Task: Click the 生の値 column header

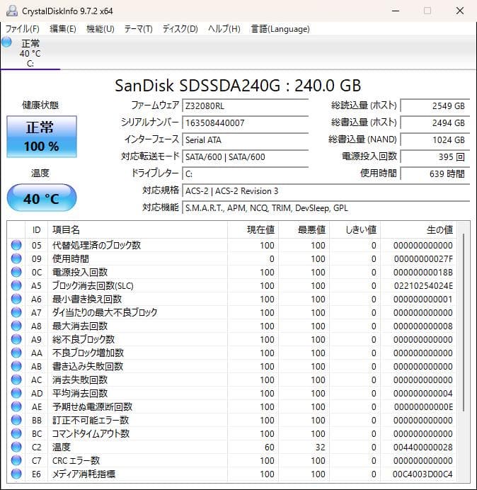Action: tap(418, 230)
